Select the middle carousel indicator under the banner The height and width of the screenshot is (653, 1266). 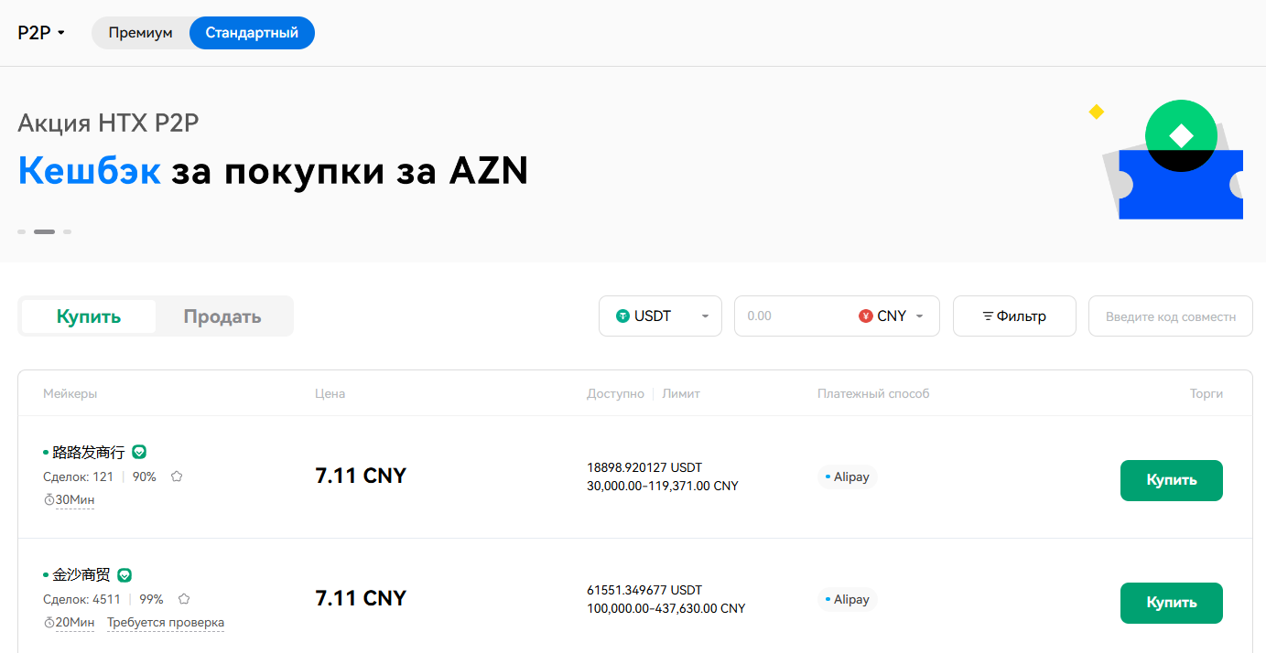tap(44, 231)
